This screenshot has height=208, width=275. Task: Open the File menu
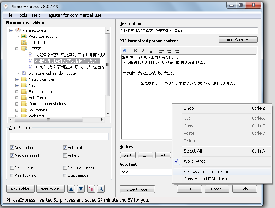click(9, 15)
